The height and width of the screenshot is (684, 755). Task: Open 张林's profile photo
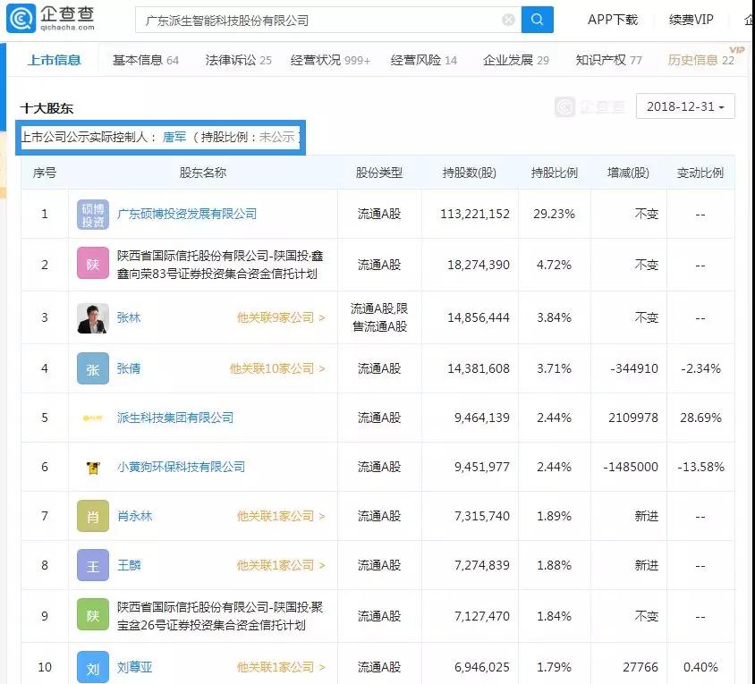[x=93, y=318]
